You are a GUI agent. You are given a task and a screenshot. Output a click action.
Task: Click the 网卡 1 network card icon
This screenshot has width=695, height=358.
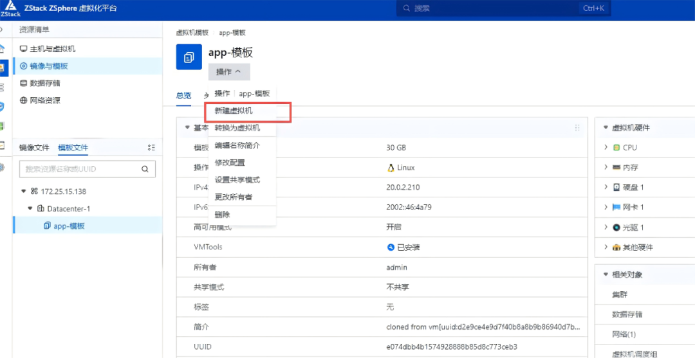[616, 207]
